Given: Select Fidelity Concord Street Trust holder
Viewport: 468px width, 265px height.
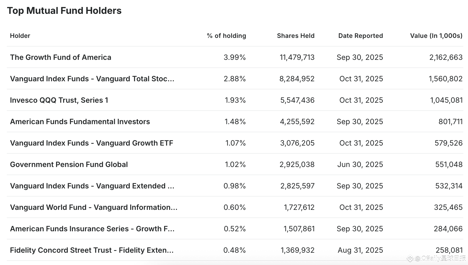Looking at the screenshot, I should pos(92,250).
